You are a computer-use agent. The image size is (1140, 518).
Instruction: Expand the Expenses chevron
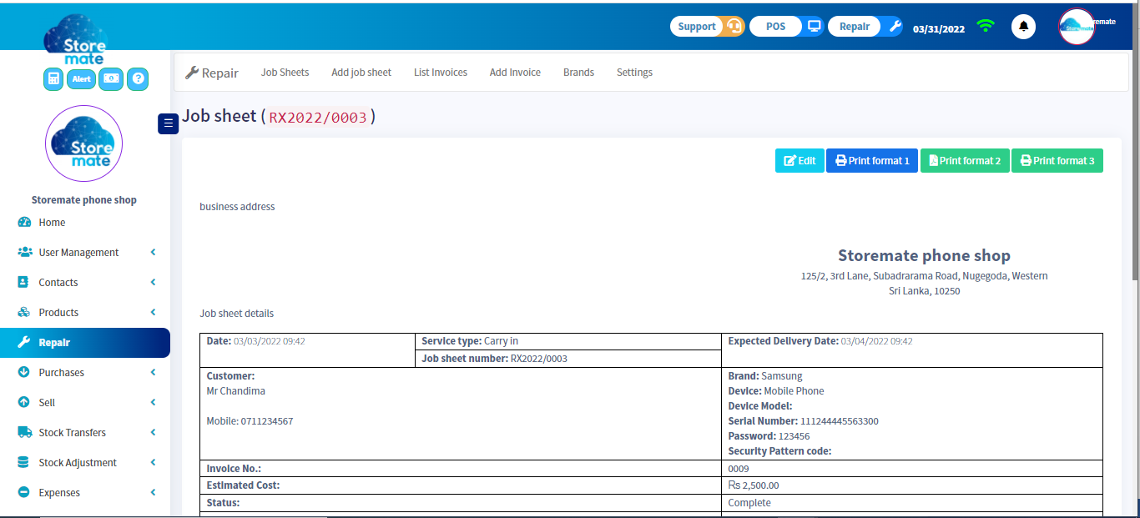153,492
